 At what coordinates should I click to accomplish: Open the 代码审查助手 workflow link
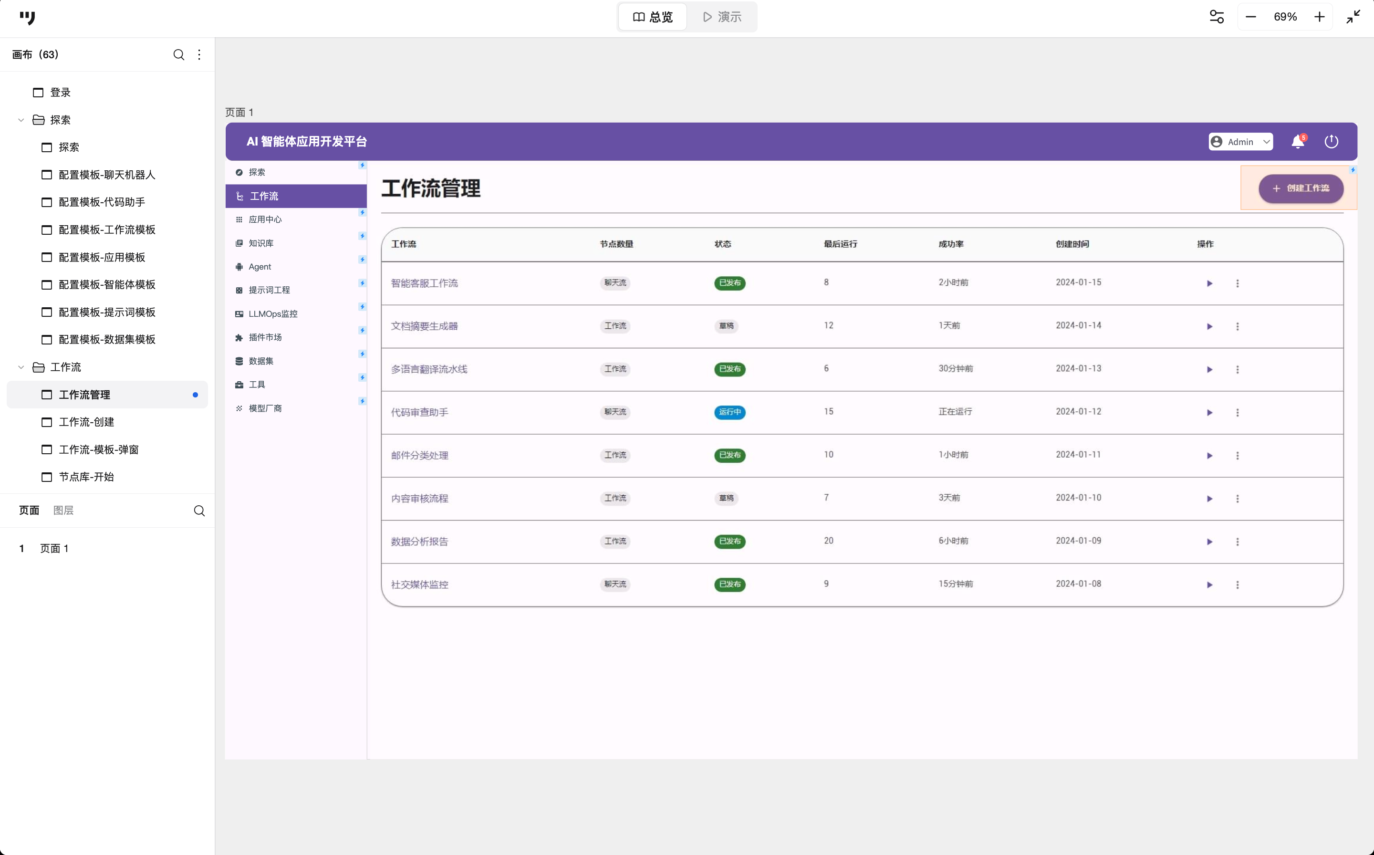(x=419, y=412)
